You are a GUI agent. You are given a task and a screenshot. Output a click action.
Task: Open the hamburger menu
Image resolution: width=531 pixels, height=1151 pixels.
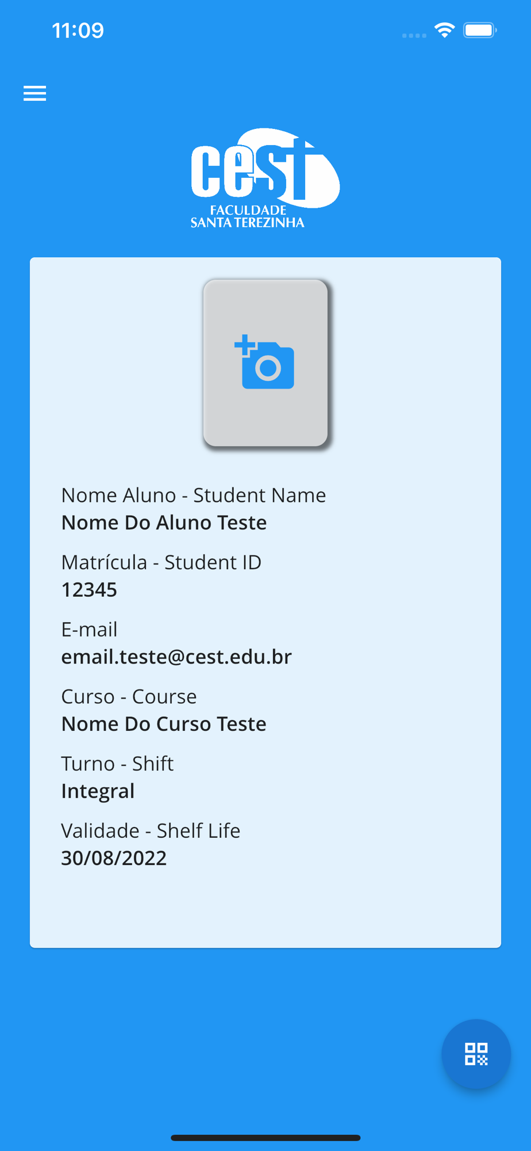click(34, 93)
